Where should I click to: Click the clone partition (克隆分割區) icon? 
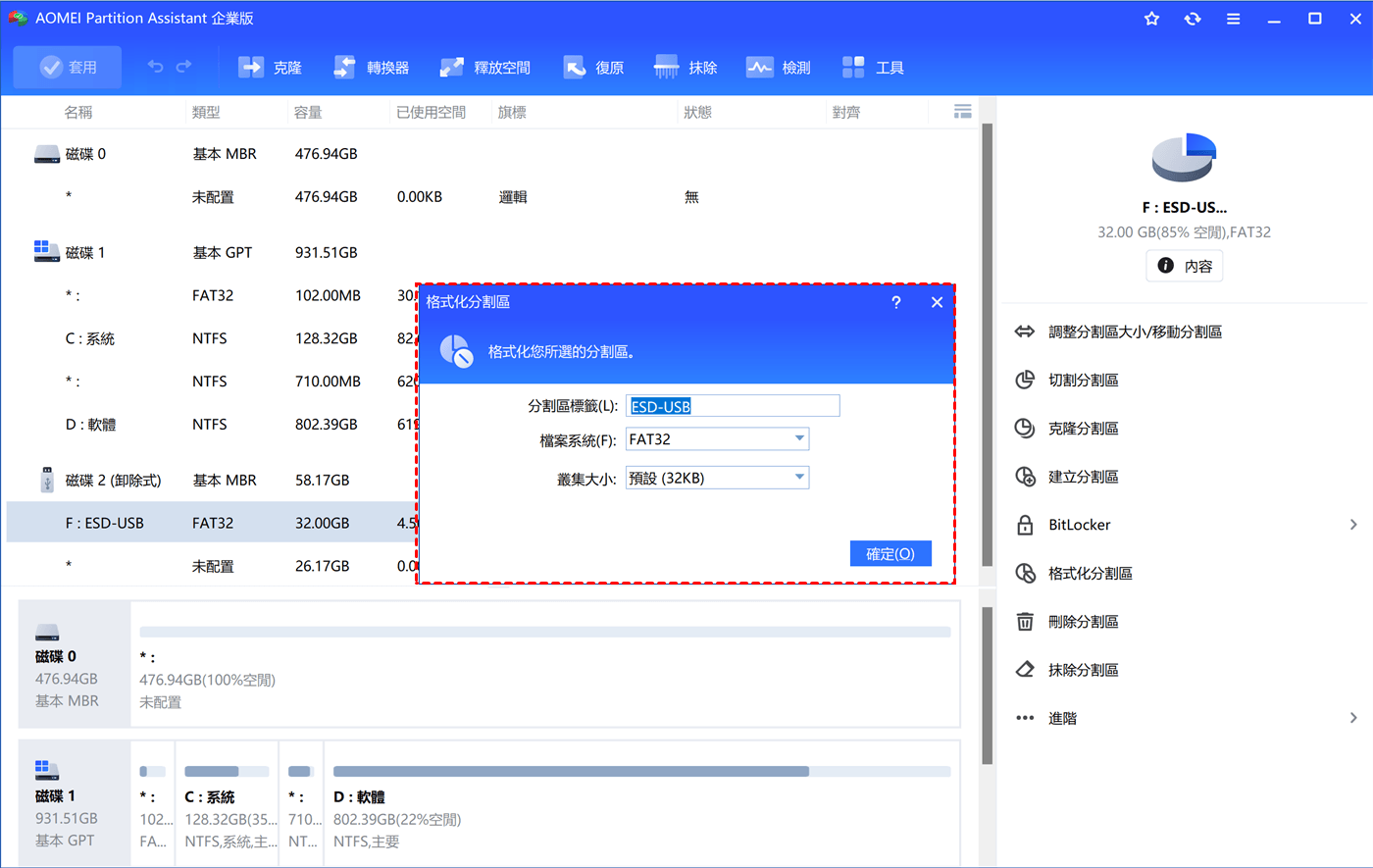coord(1025,428)
